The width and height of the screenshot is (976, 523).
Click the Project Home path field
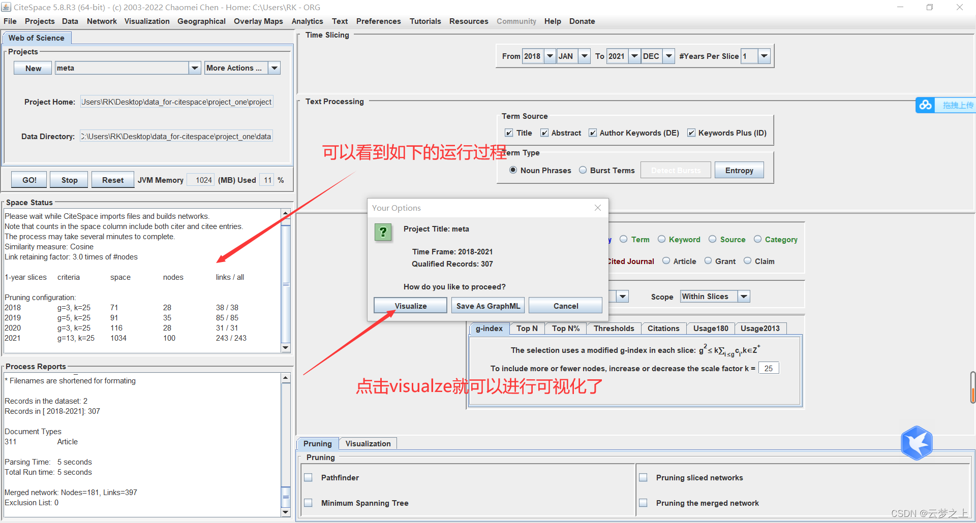pyautogui.click(x=176, y=102)
